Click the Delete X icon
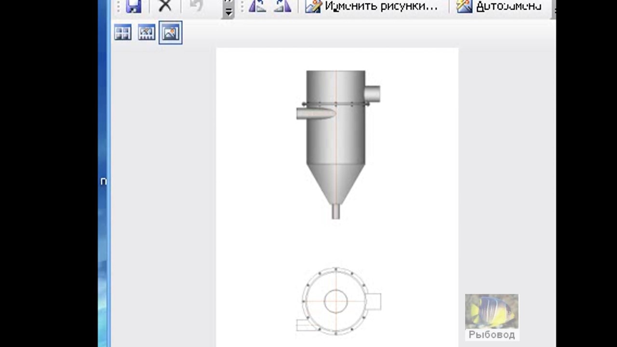Image resolution: width=617 pixels, height=347 pixels. pyautogui.click(x=165, y=6)
